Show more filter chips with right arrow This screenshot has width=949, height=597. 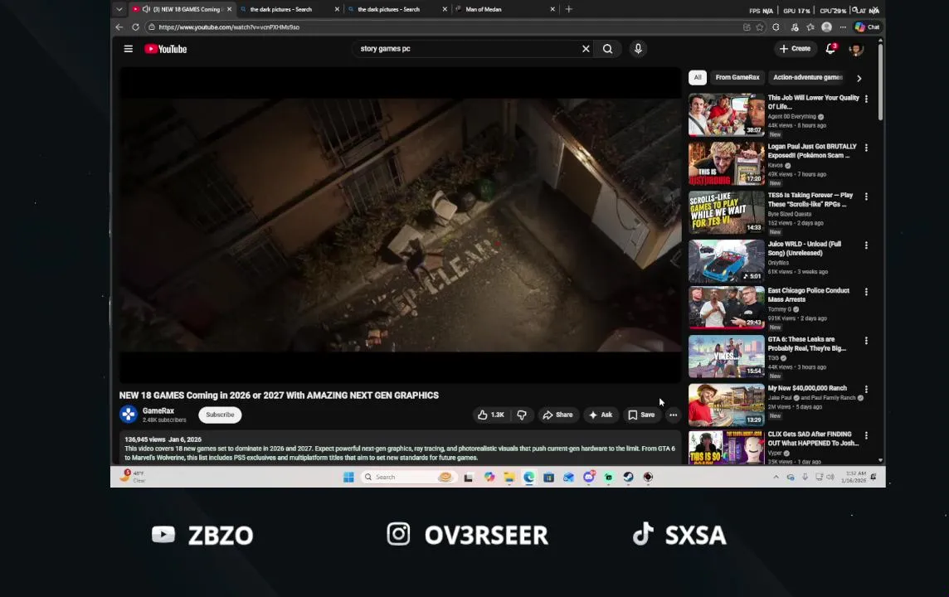point(859,78)
